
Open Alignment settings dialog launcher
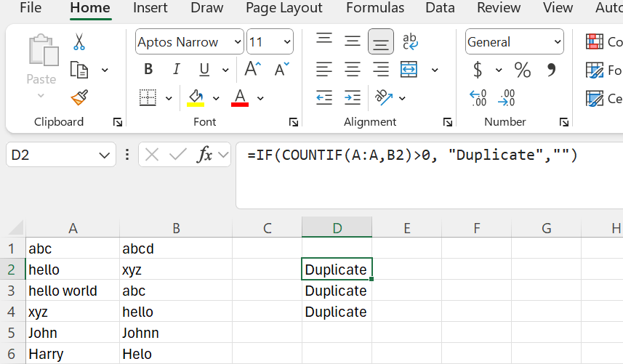tap(448, 122)
